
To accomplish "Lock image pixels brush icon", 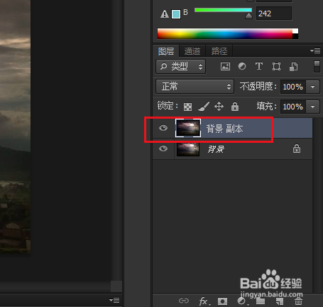I will tap(204, 107).
